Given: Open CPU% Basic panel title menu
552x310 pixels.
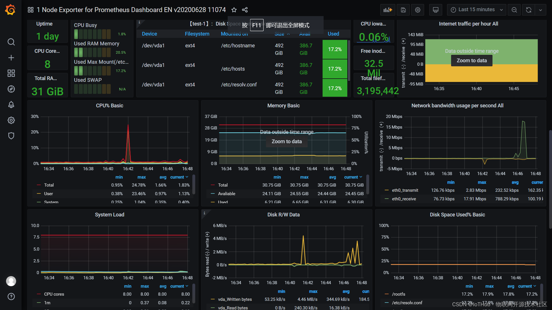Looking at the screenshot, I should [x=110, y=106].
